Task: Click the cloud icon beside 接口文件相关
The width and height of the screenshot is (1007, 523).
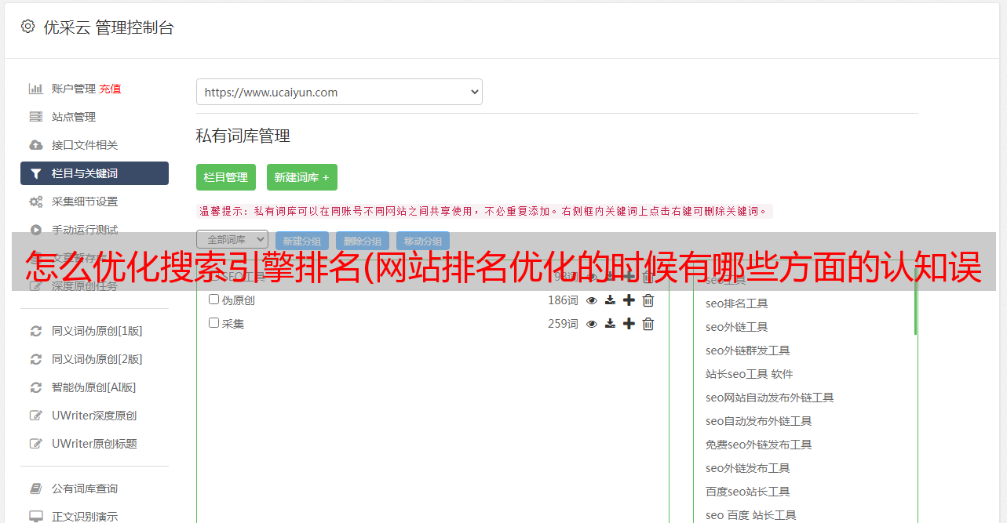Action: tap(36, 144)
